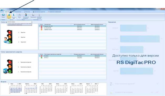Select the green-status vehicle row

tap(73, 58)
